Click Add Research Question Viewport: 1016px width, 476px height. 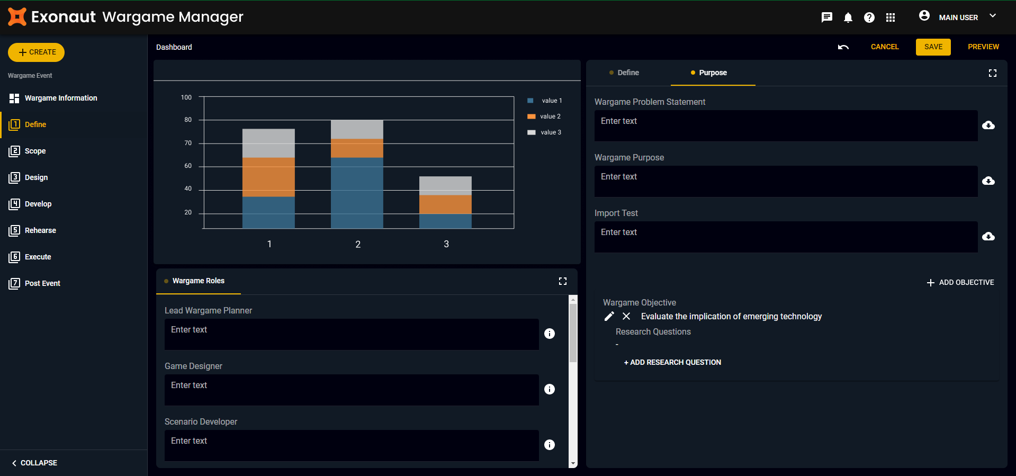click(672, 362)
